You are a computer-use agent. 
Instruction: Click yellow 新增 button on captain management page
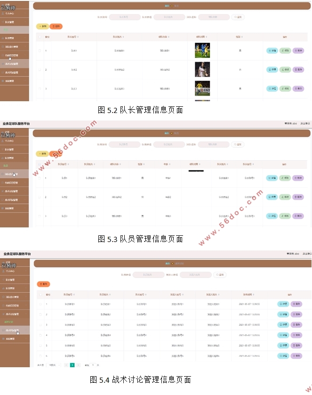click(x=42, y=26)
